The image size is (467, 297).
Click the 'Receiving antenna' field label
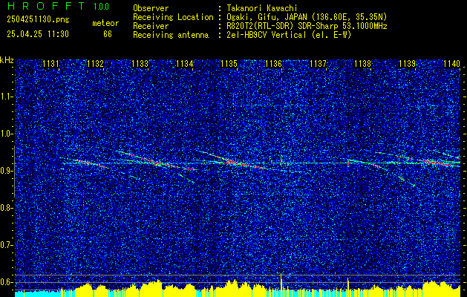point(171,35)
